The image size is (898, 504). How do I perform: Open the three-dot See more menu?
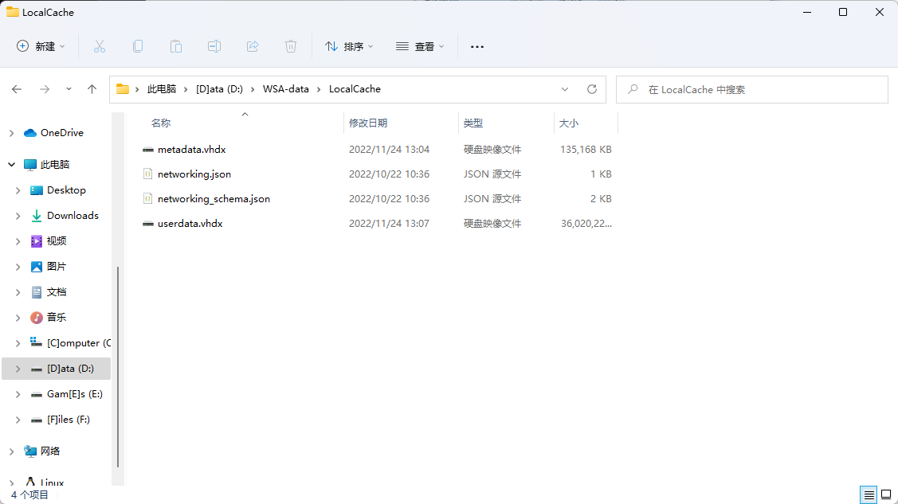click(x=477, y=46)
